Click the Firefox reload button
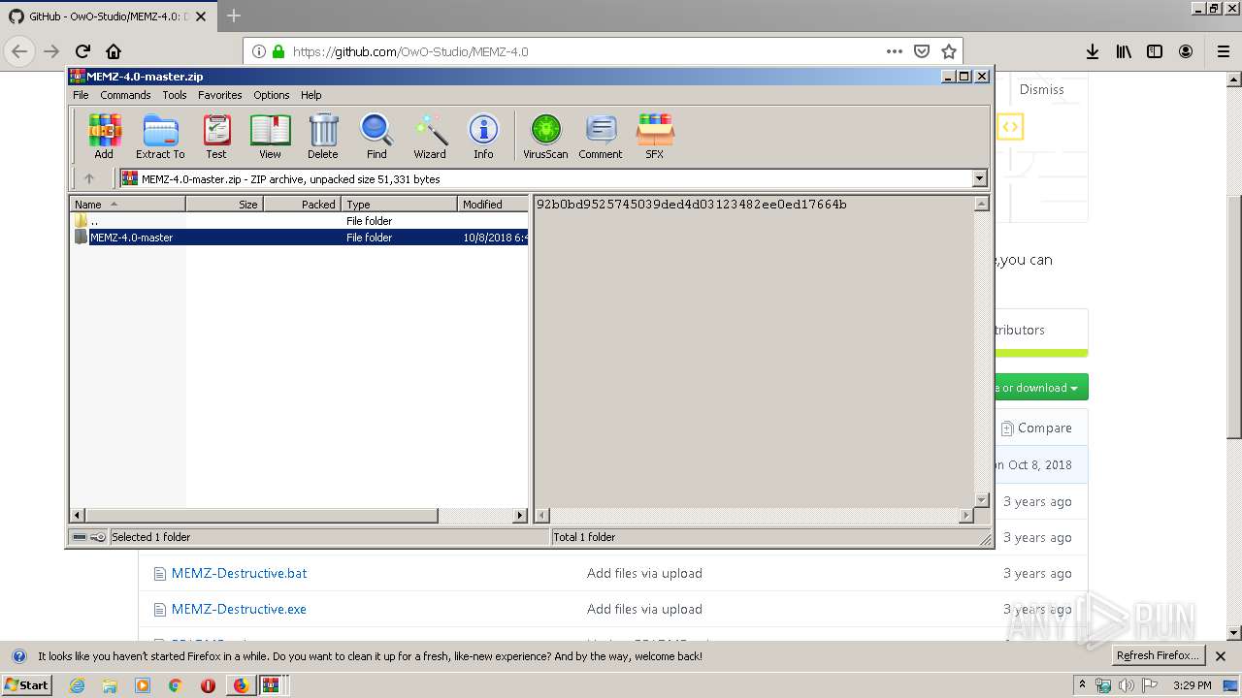 point(82,51)
